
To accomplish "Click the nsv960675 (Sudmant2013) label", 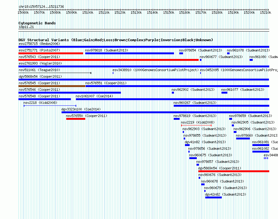I will pos(211,155).
